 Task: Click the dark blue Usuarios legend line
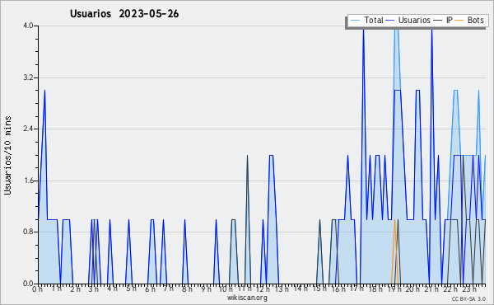point(390,21)
